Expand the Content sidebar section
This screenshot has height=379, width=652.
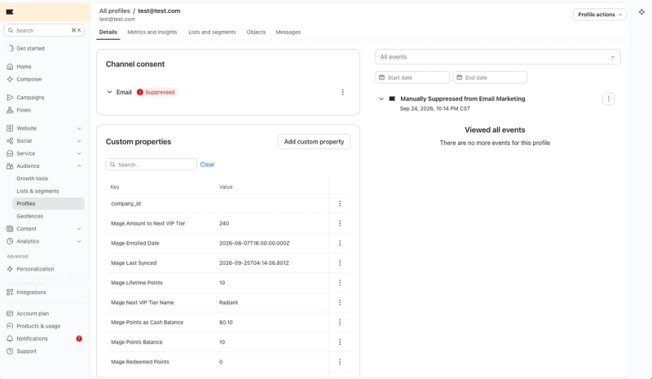[79, 228]
